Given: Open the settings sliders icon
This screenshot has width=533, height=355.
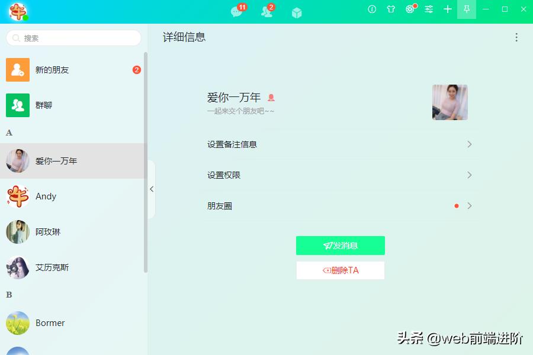Looking at the screenshot, I should (428, 9).
